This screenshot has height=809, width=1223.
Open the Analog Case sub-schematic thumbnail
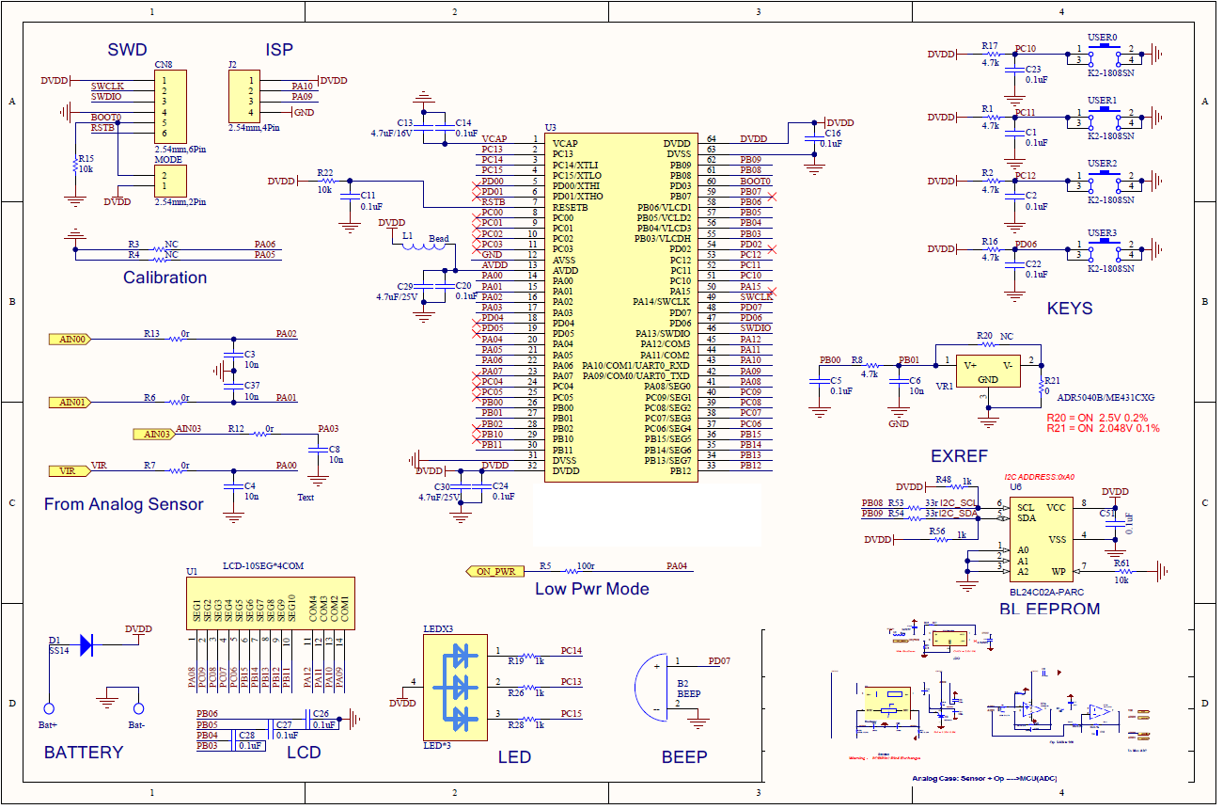[992, 694]
